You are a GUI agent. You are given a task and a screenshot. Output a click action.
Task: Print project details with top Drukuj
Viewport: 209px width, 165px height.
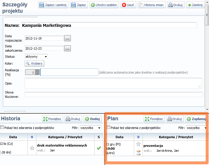coord(175,5)
